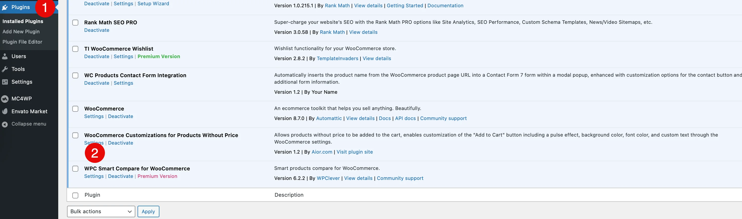Deactivate WooCommerce Customizations for Products Without Price

click(120, 143)
